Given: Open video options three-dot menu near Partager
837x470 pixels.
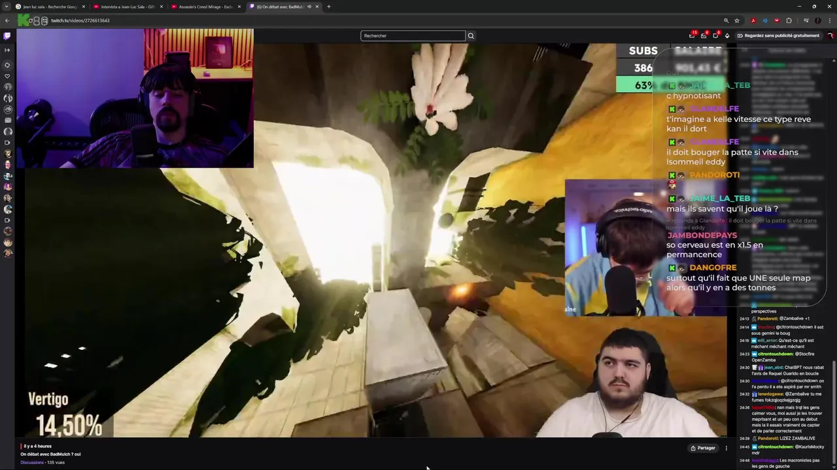Looking at the screenshot, I should 726,448.
